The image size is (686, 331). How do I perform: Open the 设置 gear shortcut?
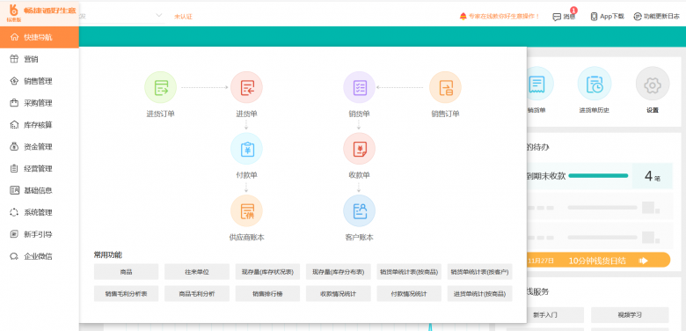(x=653, y=84)
